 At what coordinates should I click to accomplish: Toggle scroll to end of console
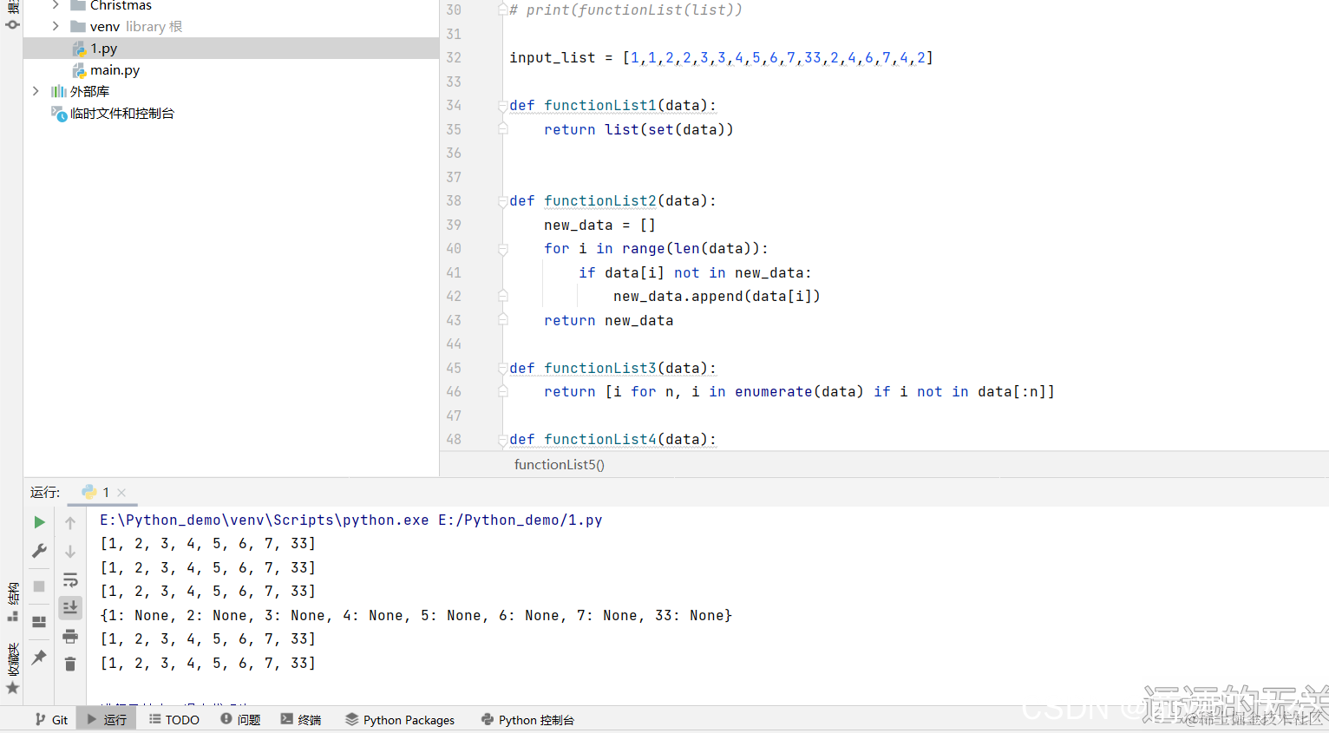tap(70, 607)
